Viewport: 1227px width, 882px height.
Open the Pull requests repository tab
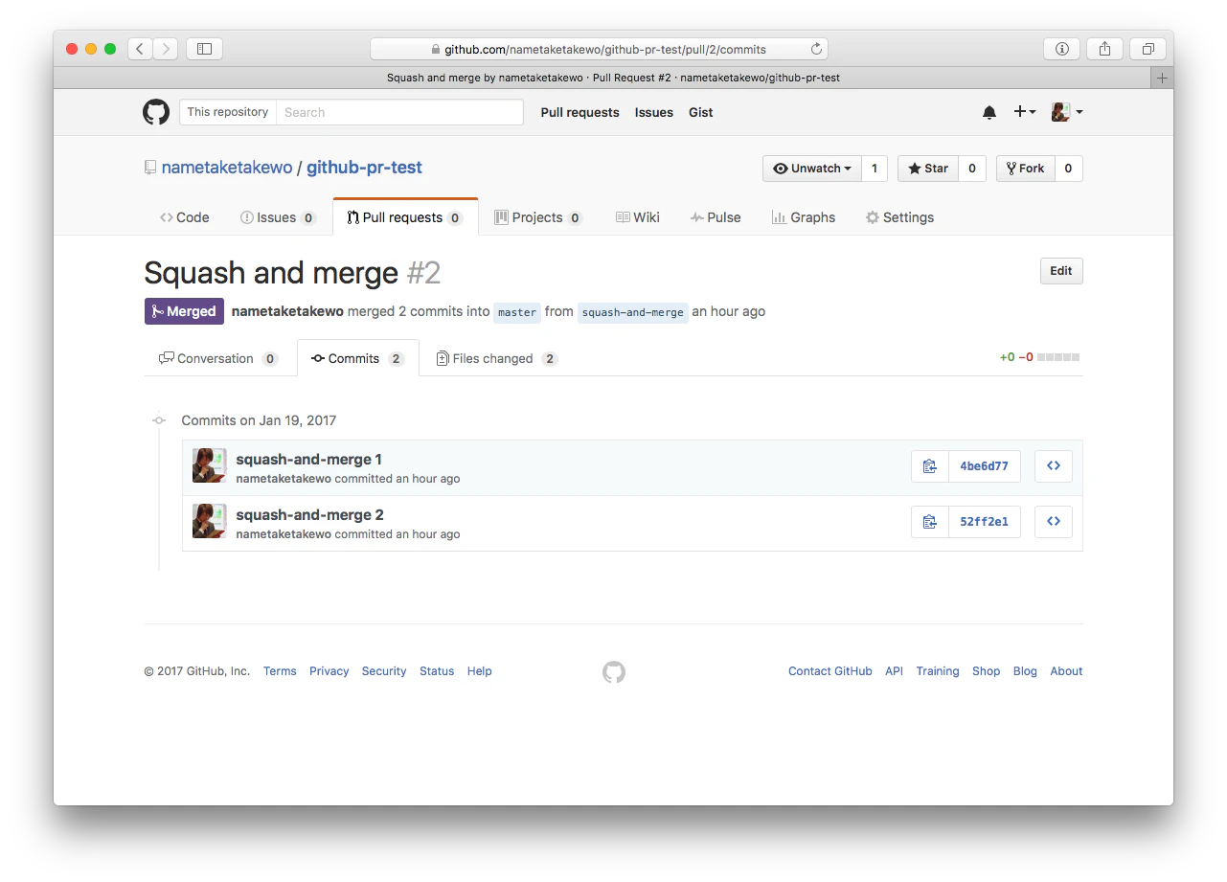click(405, 217)
